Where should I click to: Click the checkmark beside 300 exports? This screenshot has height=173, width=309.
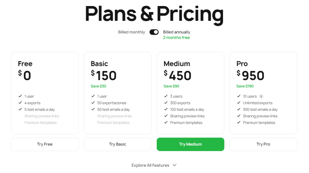[x=166, y=103]
